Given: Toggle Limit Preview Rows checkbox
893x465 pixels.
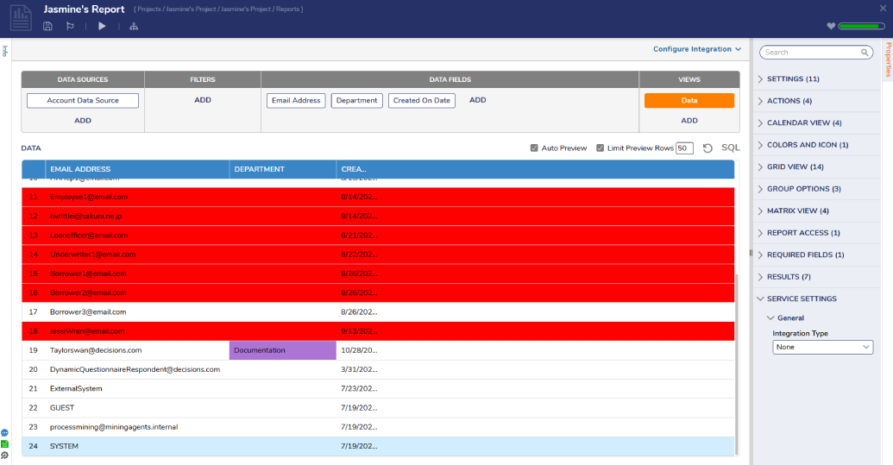Looking at the screenshot, I should pyautogui.click(x=600, y=148).
